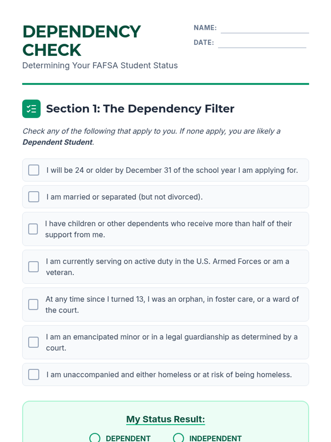Viewport: 331px width, 442px height.
Task: Click the underlined 'My Status Result:' heading
Action: (x=165, y=419)
